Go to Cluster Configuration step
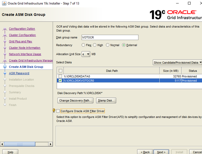This screenshot has height=154, width=202. tap(22, 35)
